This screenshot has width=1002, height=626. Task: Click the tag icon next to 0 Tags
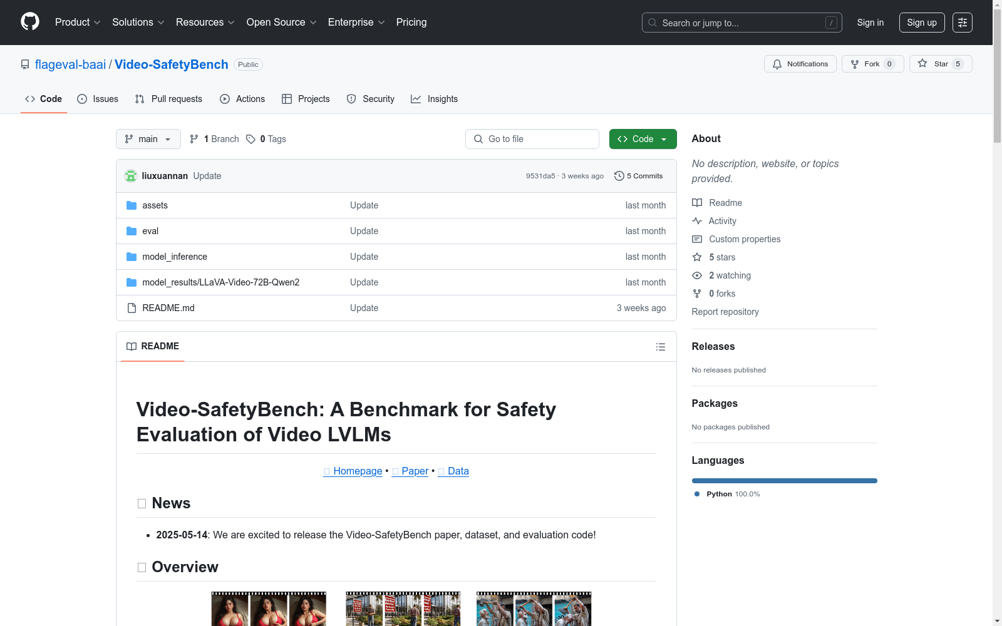click(x=250, y=139)
